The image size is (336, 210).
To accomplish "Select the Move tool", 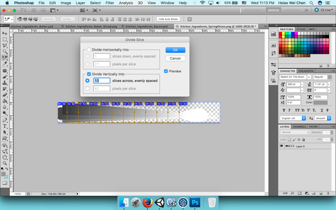I will coord(5,33).
